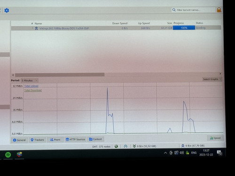
Task: Click the ENG language indicator
Action: 194,153
